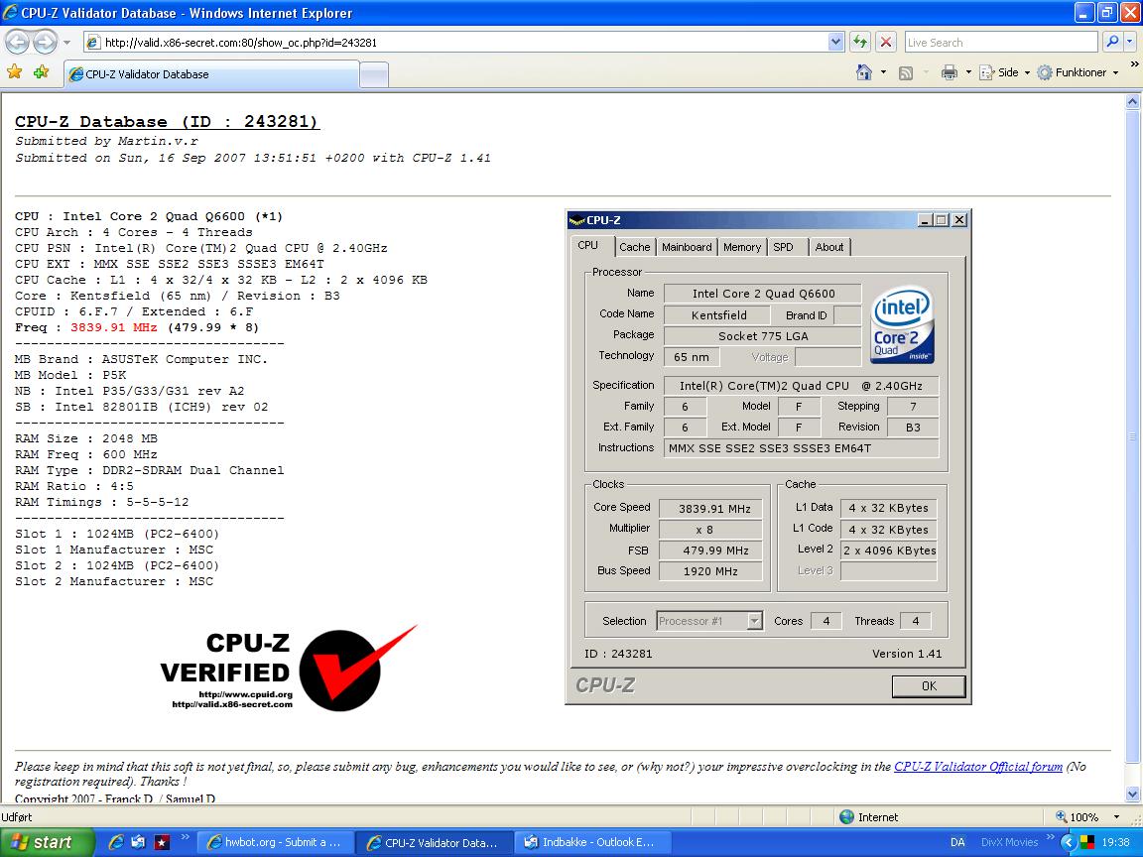
Task: Click the RSS feeds icon
Action: 906,72
